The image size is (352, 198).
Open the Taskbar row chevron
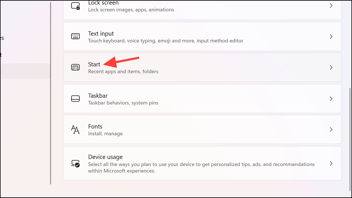[331, 99]
